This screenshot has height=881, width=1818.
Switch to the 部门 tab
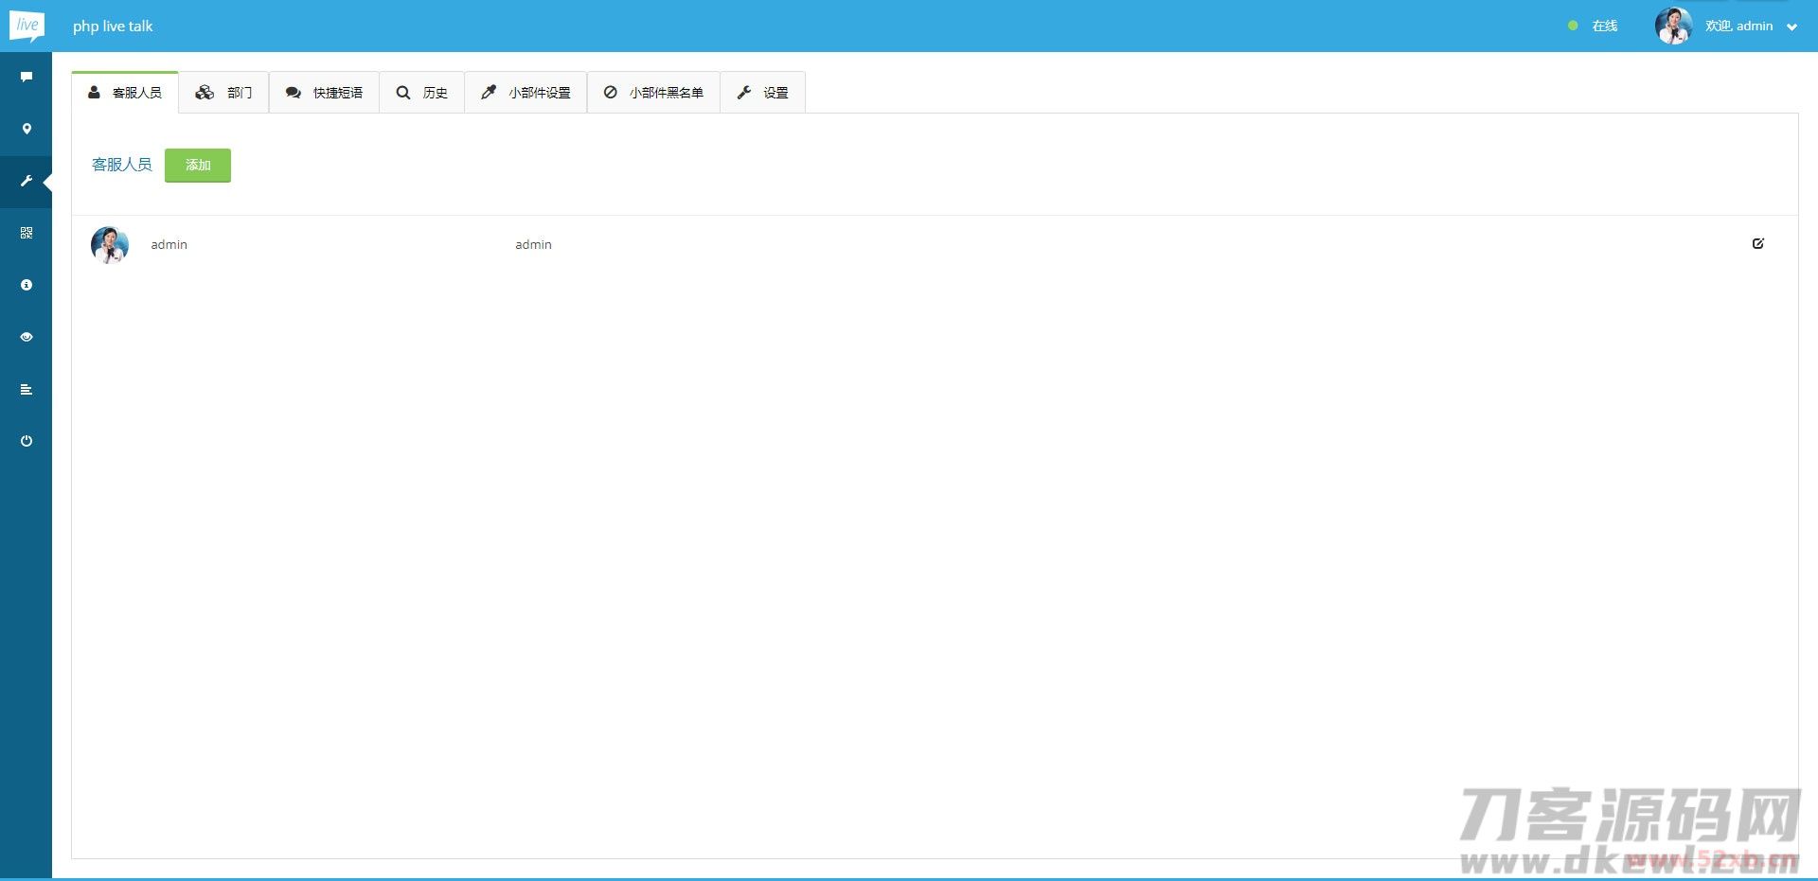coord(224,93)
